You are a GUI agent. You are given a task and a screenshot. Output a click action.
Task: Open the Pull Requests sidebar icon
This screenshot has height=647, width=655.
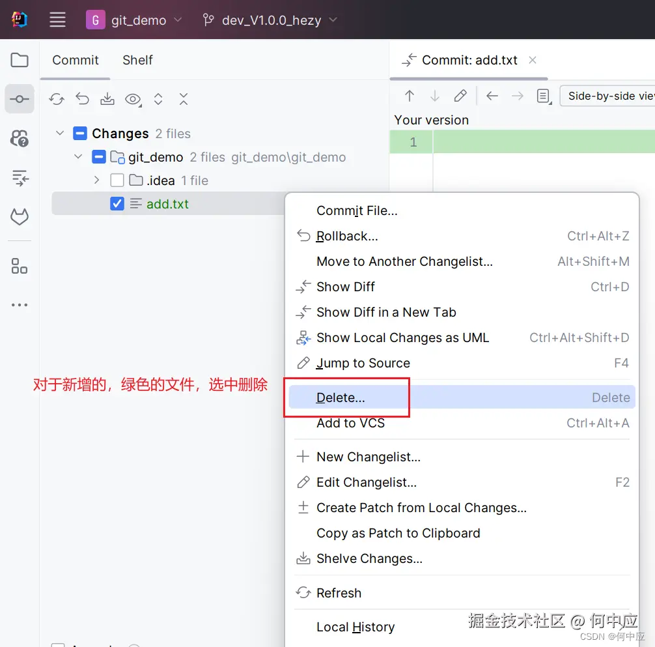coord(20,178)
